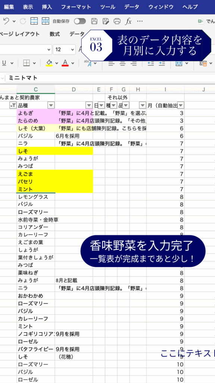The image size is (215, 383).
Task: Open the fx function icon
Action: [x=128, y=21]
